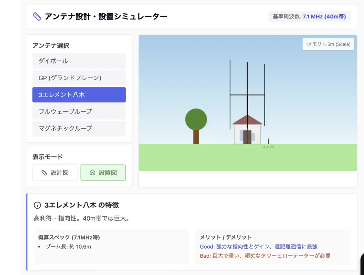Click the 基準周波数 7.1 MHz badge
Viewport: 364px width, 275px height.
pos(309,16)
